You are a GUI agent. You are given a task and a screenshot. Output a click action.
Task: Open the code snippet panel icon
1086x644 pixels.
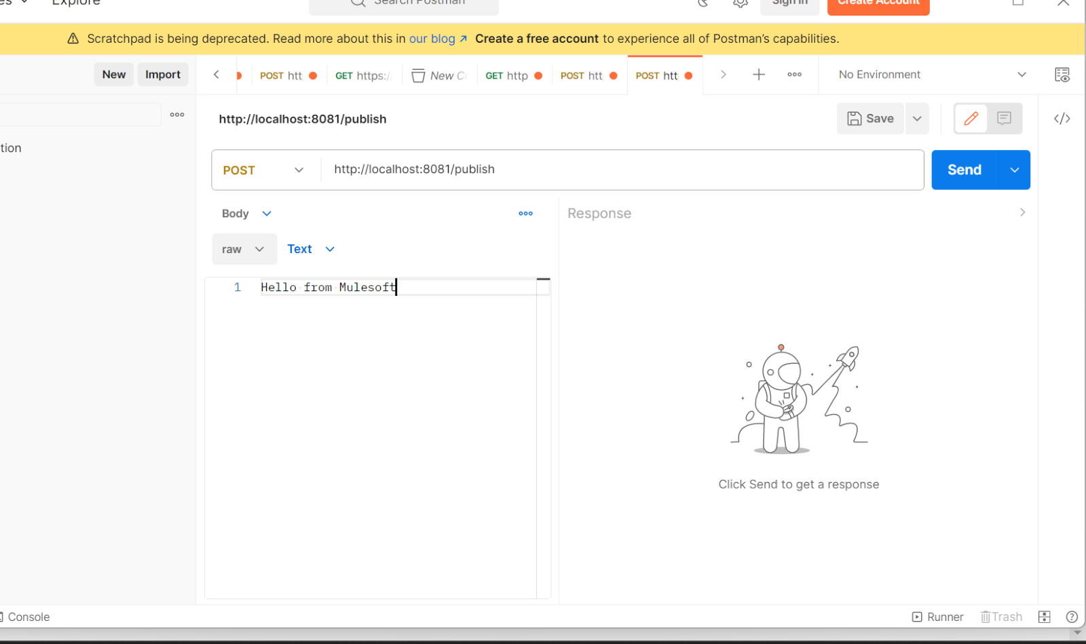(1062, 119)
